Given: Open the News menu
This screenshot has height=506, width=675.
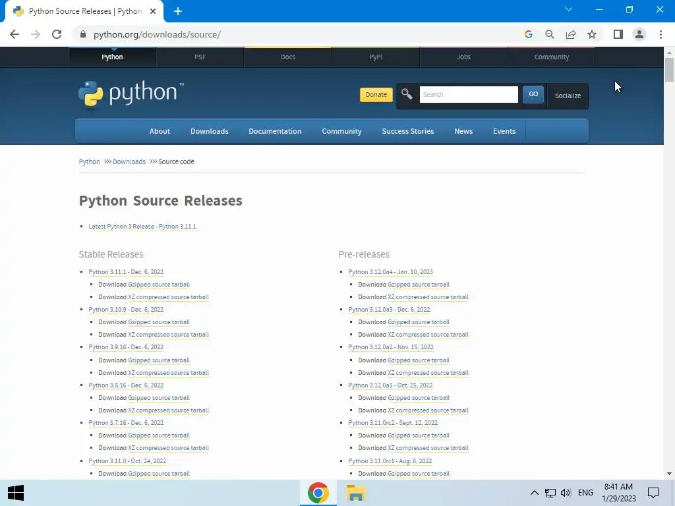Looking at the screenshot, I should 463,131.
